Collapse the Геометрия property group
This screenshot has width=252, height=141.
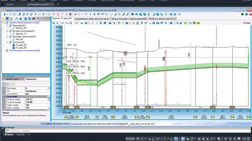(4, 97)
